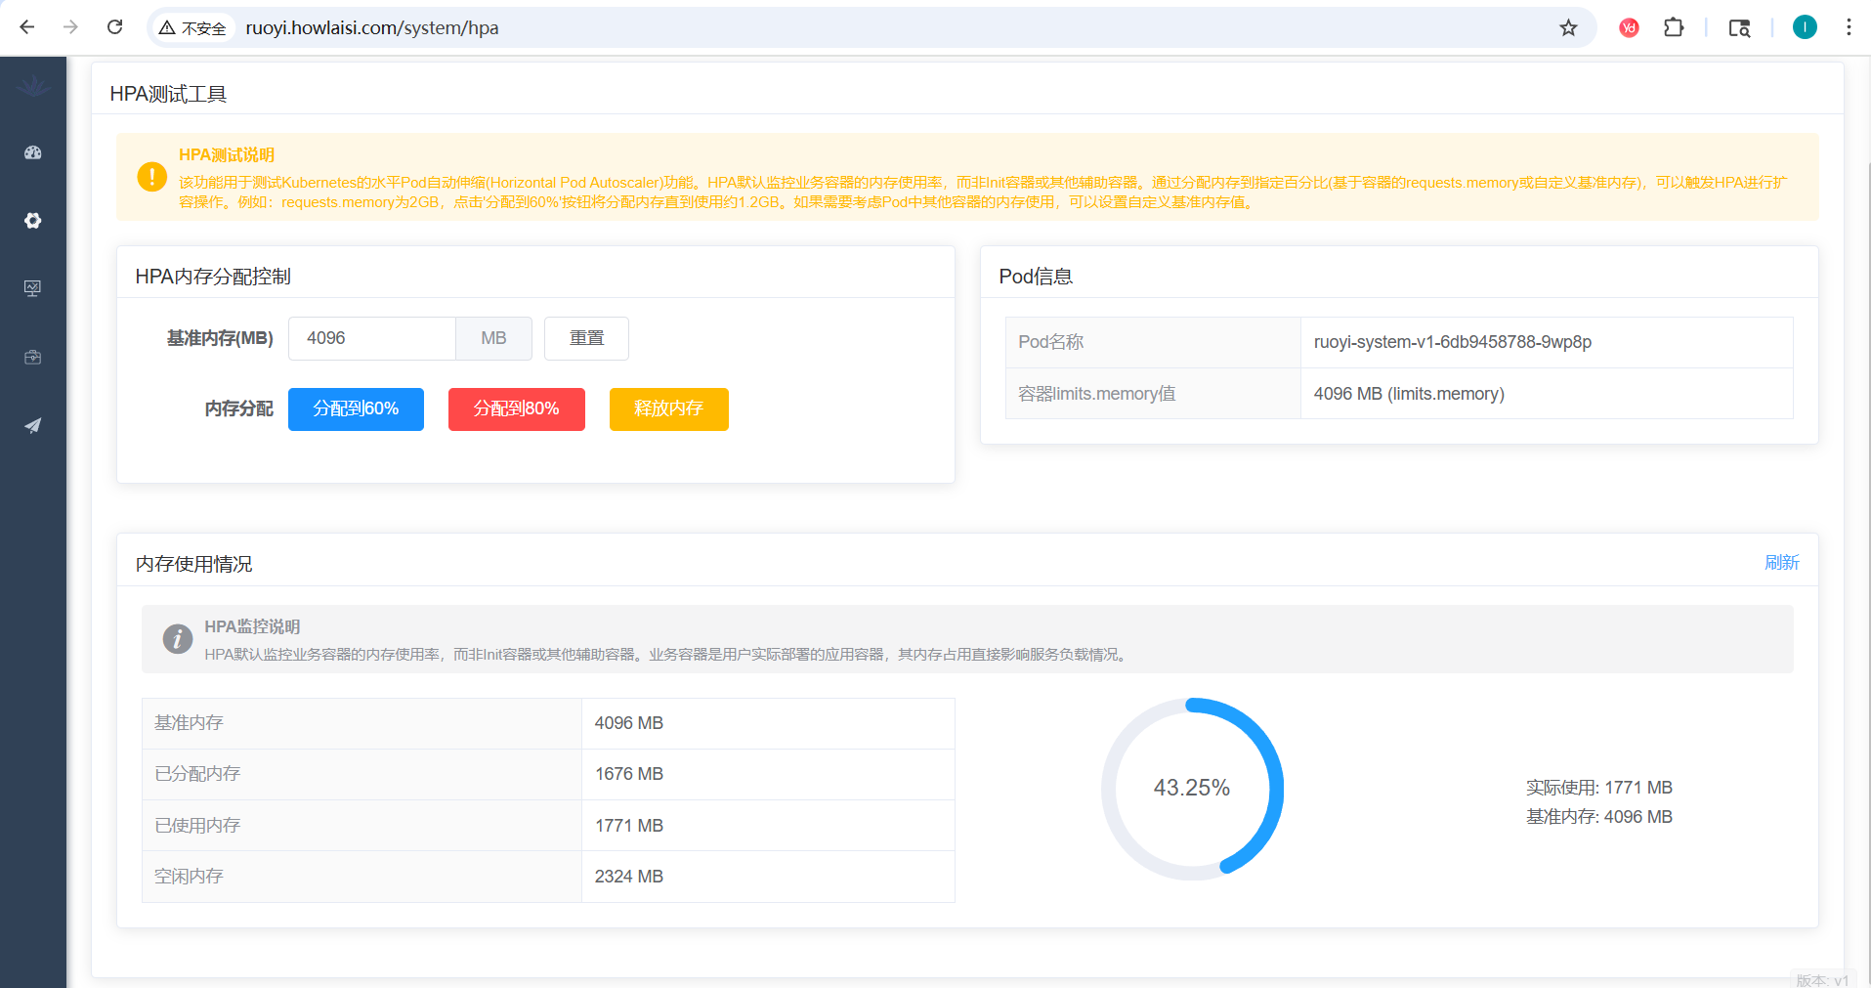Open the settings gear icon in sidebar
The image size is (1871, 988).
click(x=32, y=221)
